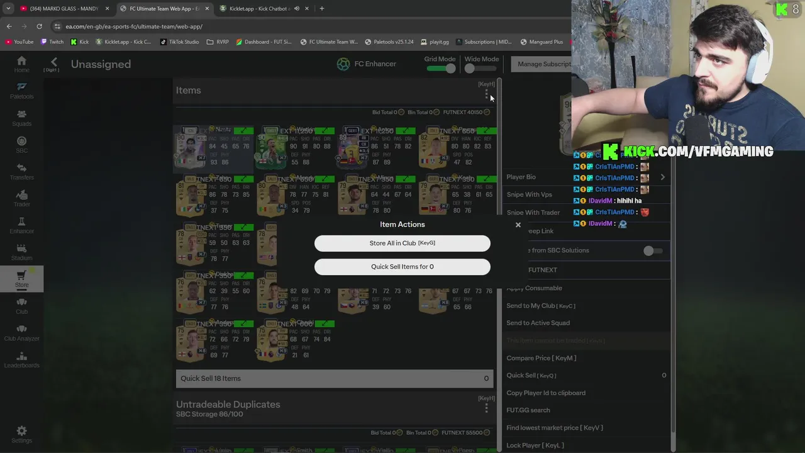Click Snipe With Trader option
Screen dimensions: 805x453
pyautogui.click(x=533, y=212)
